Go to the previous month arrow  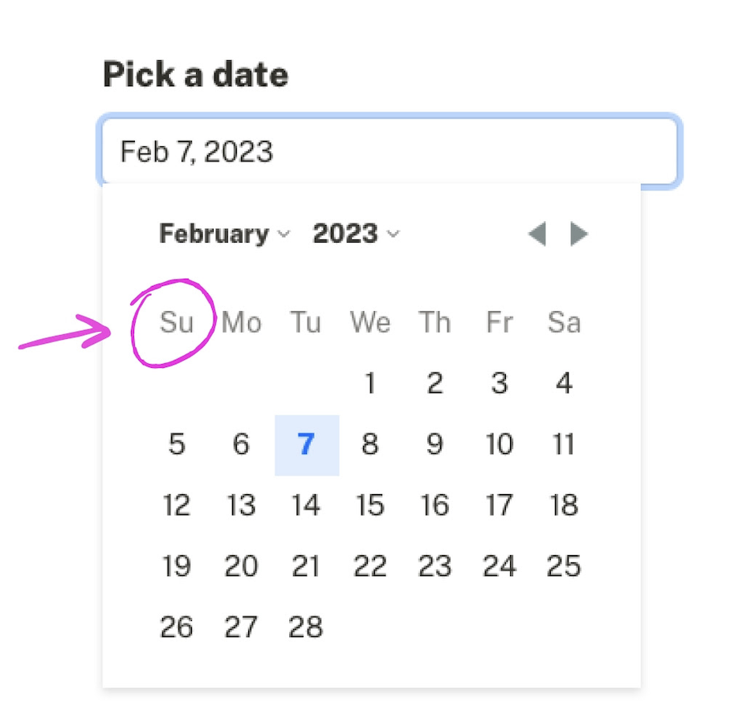click(536, 235)
